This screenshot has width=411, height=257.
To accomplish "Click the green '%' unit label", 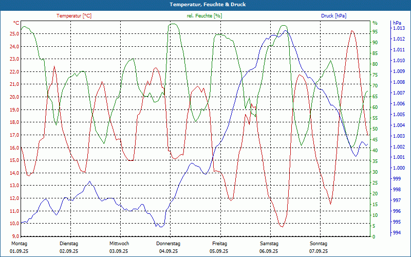I will [x=375, y=23].
